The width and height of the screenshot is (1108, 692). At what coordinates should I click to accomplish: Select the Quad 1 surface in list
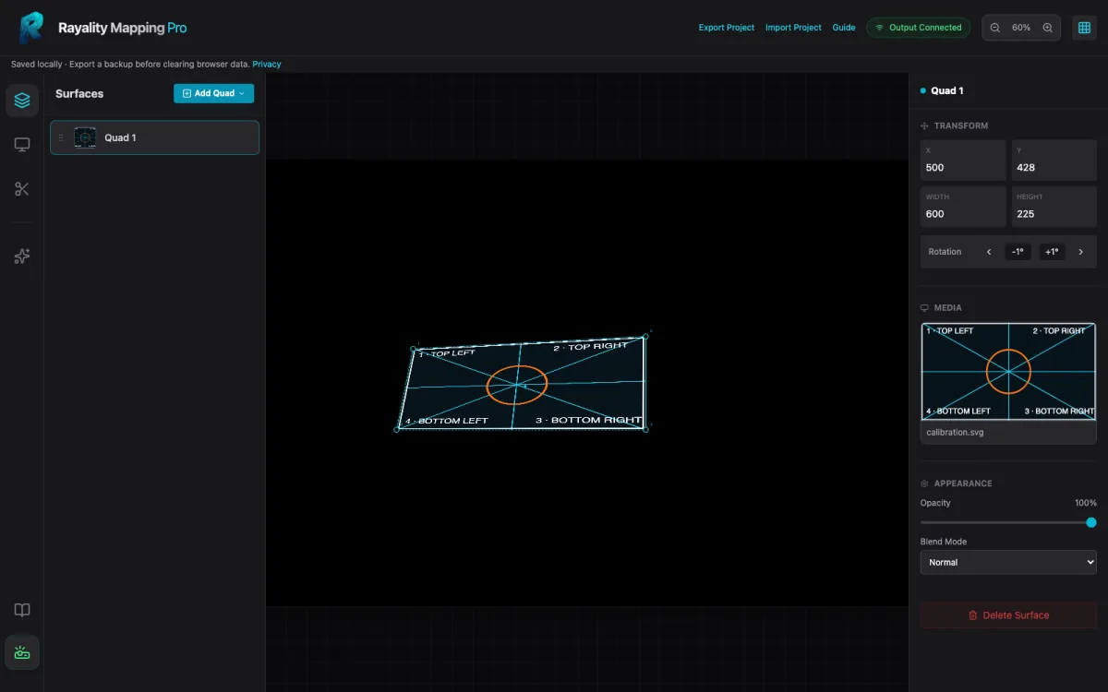(x=154, y=137)
